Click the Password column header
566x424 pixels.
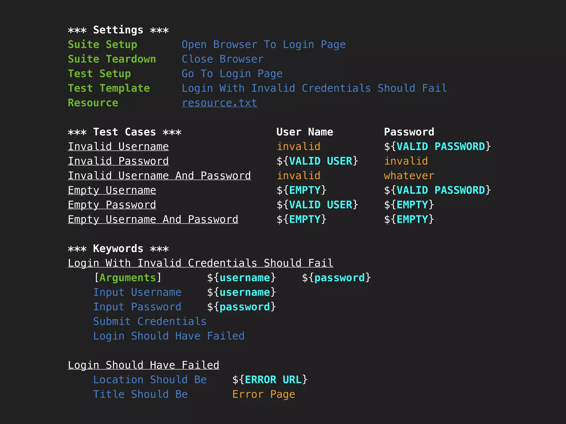[x=409, y=132]
